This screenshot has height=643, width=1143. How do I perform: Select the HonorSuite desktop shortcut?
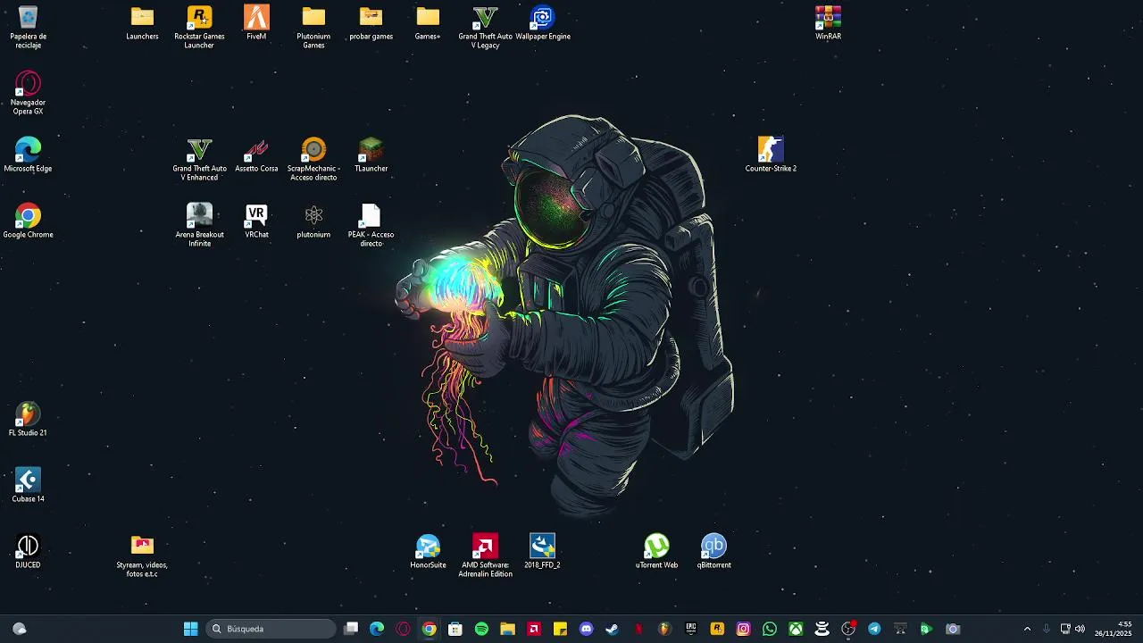(x=428, y=551)
